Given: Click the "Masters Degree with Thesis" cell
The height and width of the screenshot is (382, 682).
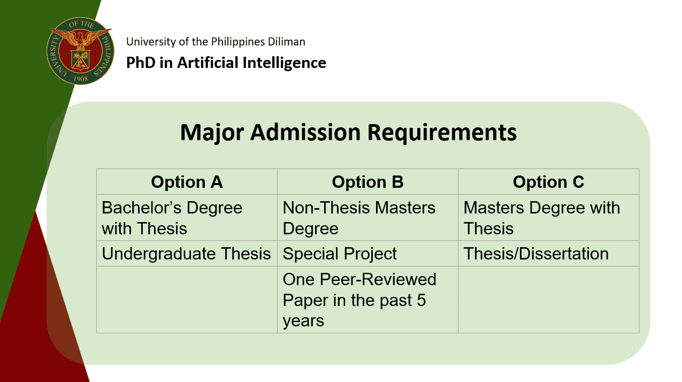Looking at the screenshot, I should coord(548,218).
